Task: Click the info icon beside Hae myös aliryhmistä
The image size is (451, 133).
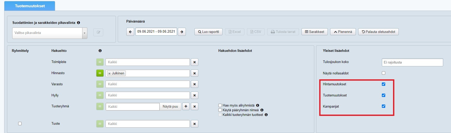Action: pyautogui.click(x=258, y=106)
